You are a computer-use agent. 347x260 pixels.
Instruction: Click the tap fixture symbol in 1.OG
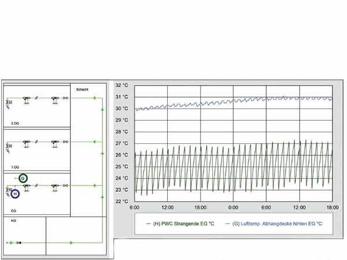click(x=27, y=143)
